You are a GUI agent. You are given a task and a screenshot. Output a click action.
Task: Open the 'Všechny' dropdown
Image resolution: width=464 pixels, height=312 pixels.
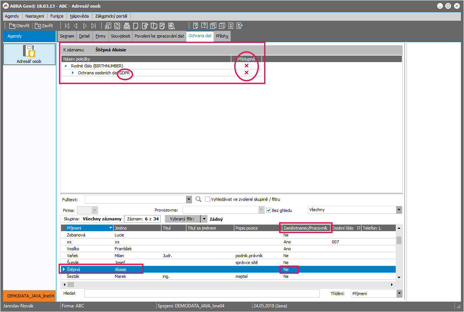tap(399, 210)
